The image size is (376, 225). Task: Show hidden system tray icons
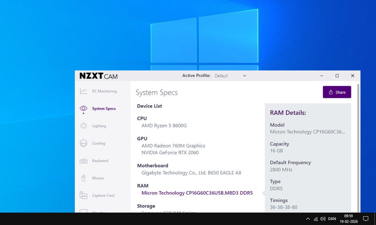point(308,219)
